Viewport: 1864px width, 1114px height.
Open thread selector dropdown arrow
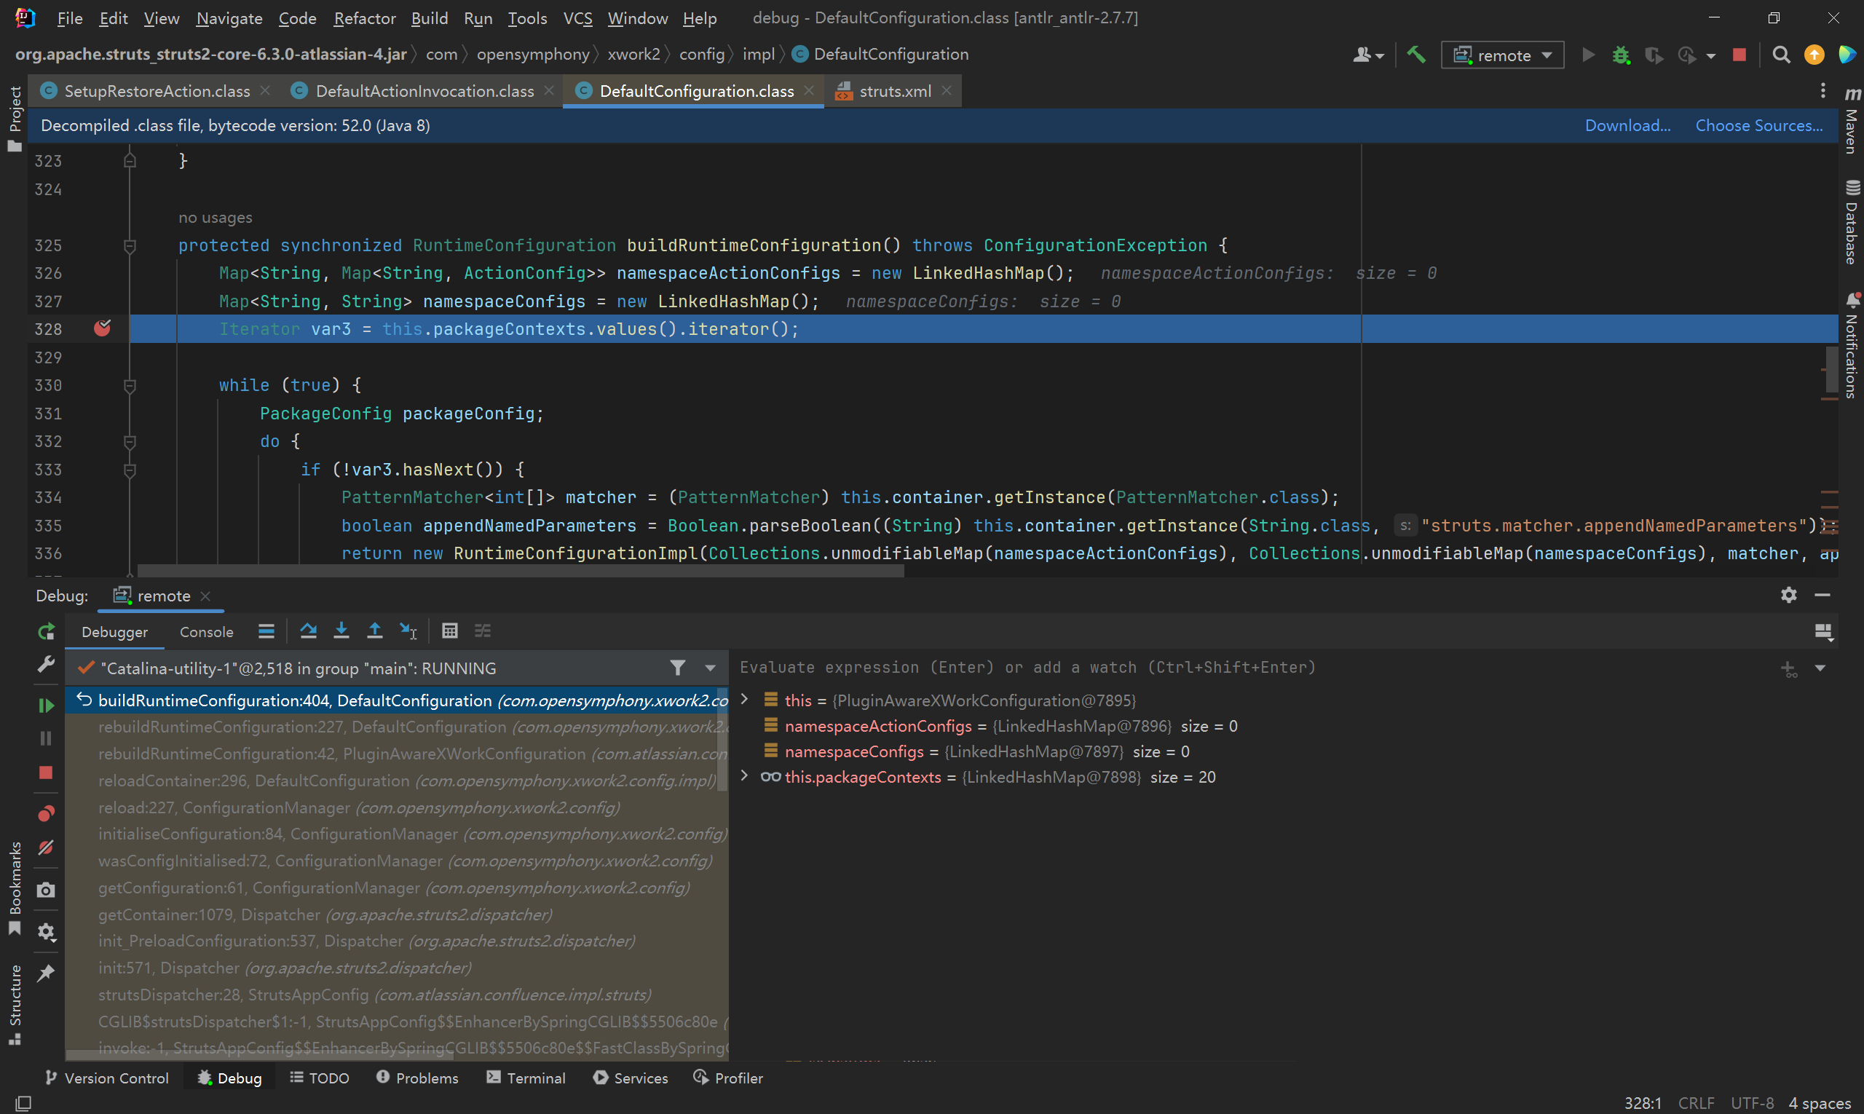coord(710,668)
